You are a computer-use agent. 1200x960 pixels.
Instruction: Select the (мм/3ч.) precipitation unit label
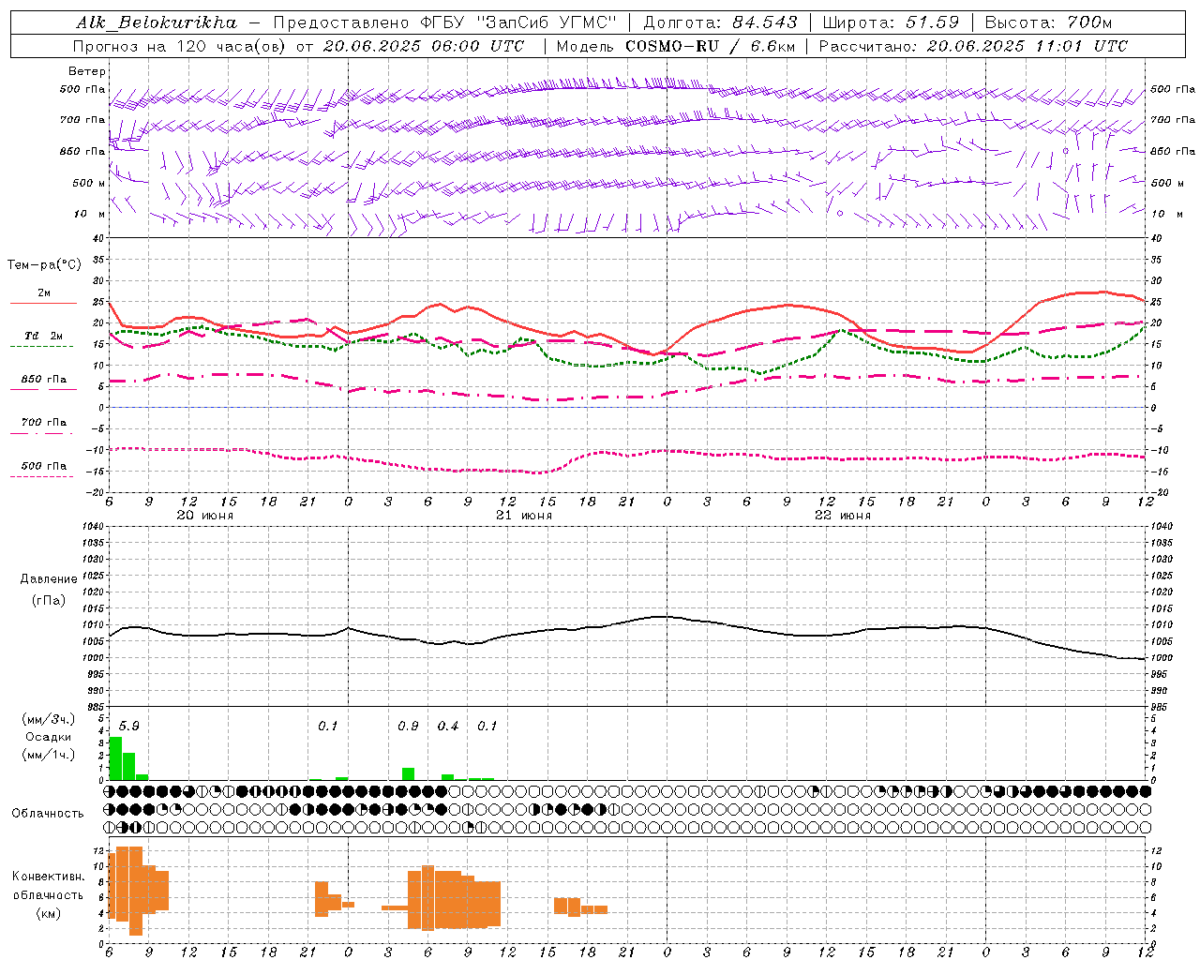pyautogui.click(x=49, y=720)
